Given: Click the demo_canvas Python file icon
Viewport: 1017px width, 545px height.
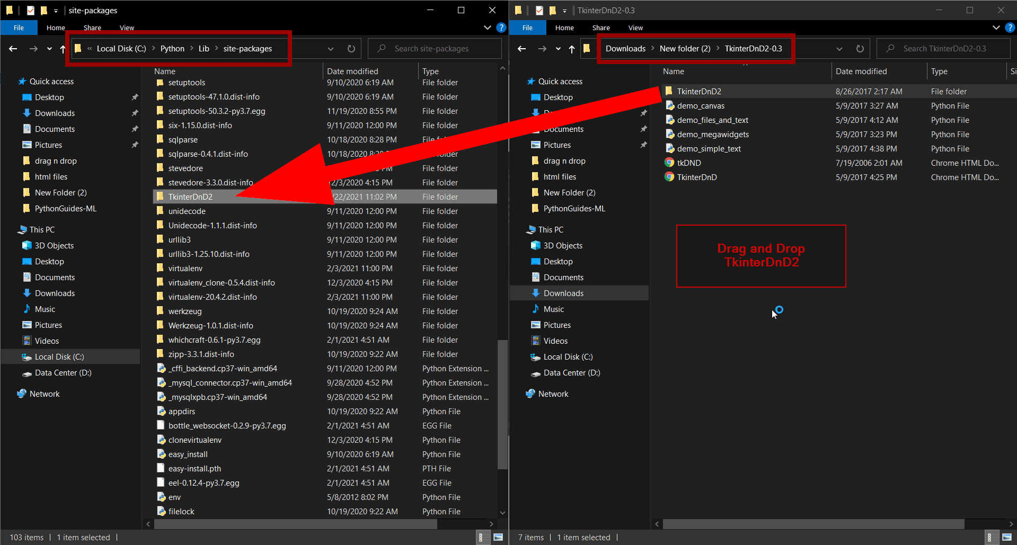Looking at the screenshot, I should 670,106.
